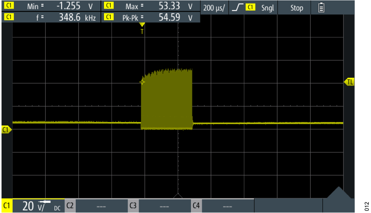Click the TL trigger level marker

pyautogui.click(x=349, y=82)
